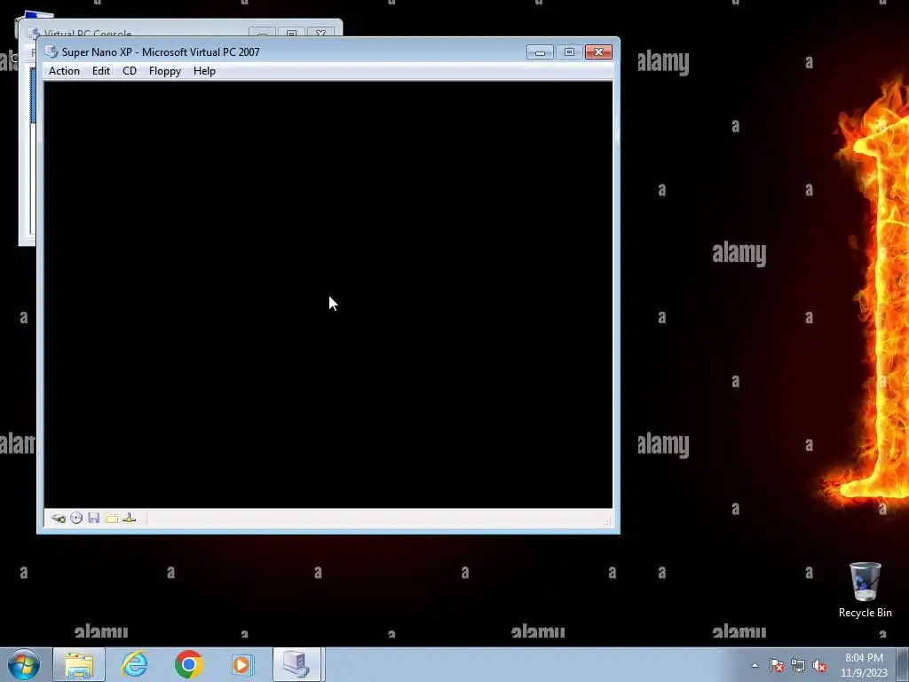Open the Help menu
909x682 pixels.
tap(204, 71)
